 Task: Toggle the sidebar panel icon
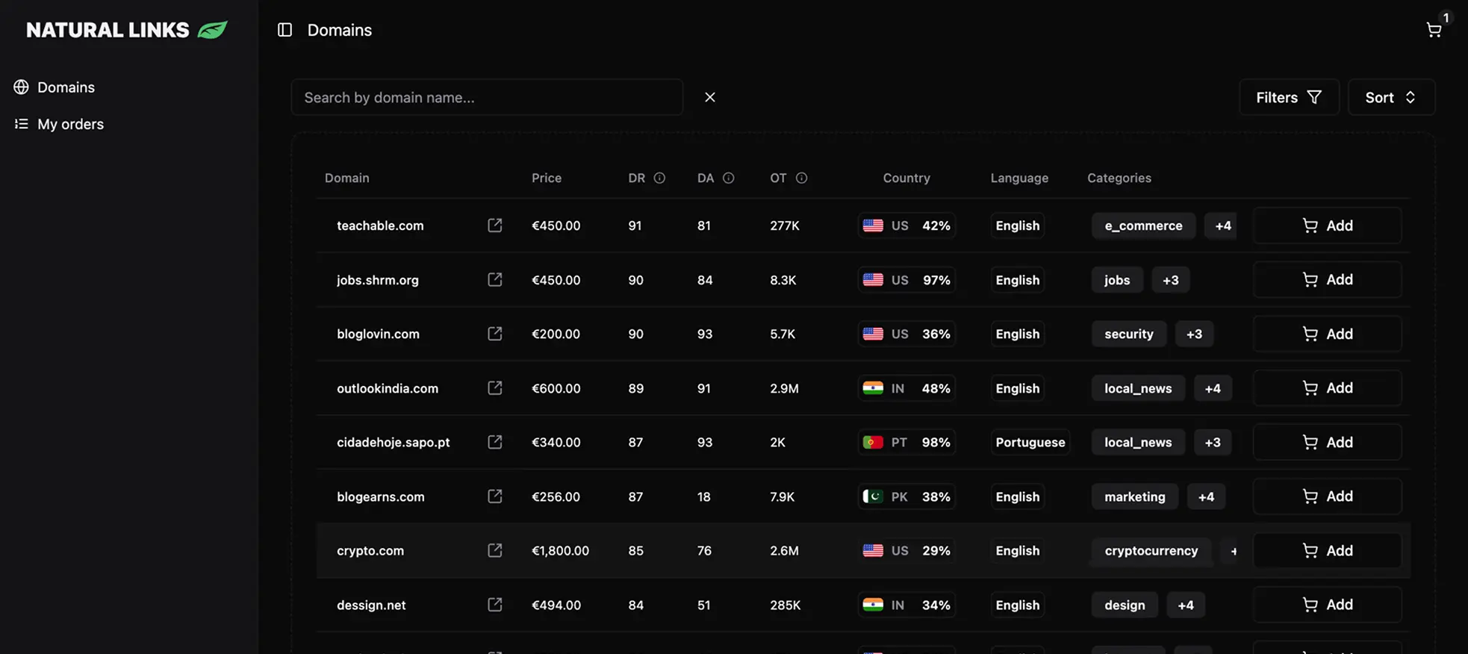click(284, 30)
